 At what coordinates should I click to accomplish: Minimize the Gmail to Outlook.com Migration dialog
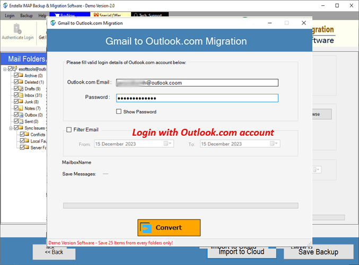pos(270,23)
